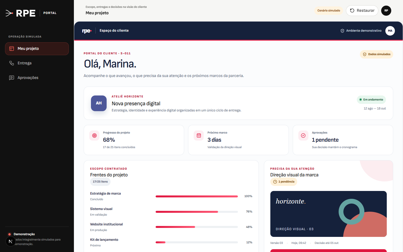Image resolution: width=403 pixels, height=252 pixels.
Task: Click the Decisão até 05 out text
Action: point(327,243)
